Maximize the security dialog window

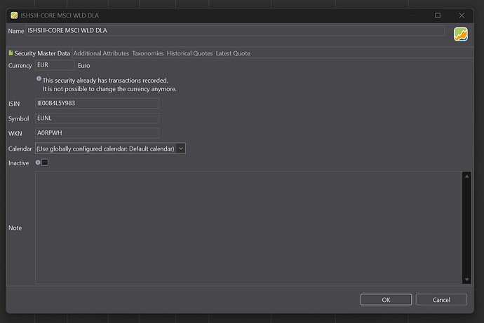coord(438,15)
